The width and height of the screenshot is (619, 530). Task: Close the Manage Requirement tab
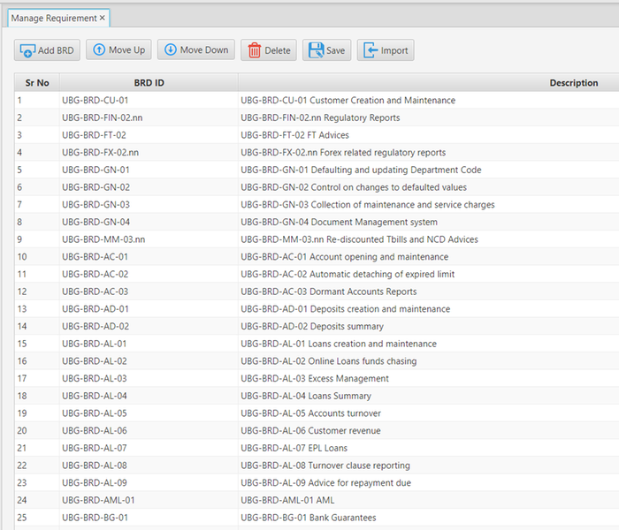click(102, 18)
